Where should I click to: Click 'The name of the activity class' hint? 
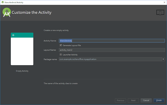tap(61, 84)
